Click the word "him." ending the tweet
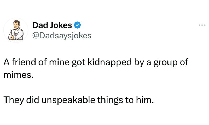This screenshot has width=209, height=125. 145,100
